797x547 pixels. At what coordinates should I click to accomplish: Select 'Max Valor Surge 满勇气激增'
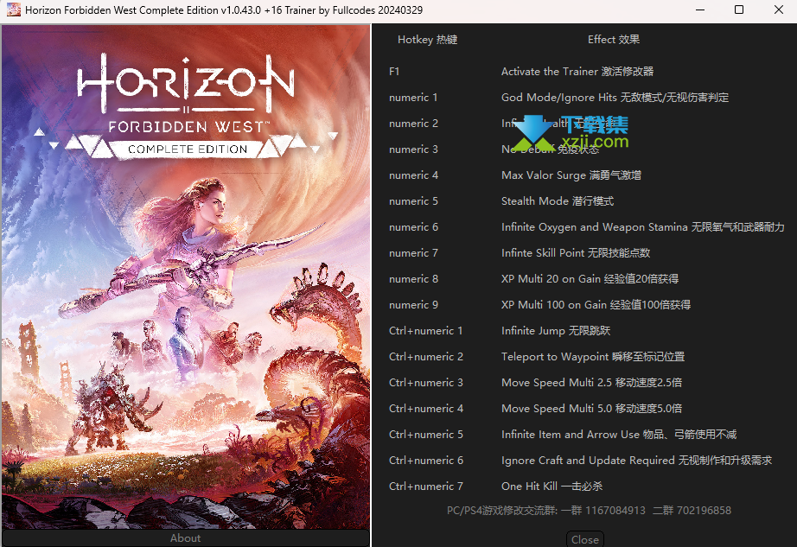pos(571,175)
